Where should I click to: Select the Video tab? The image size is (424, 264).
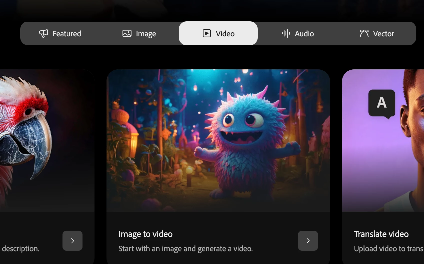click(218, 33)
